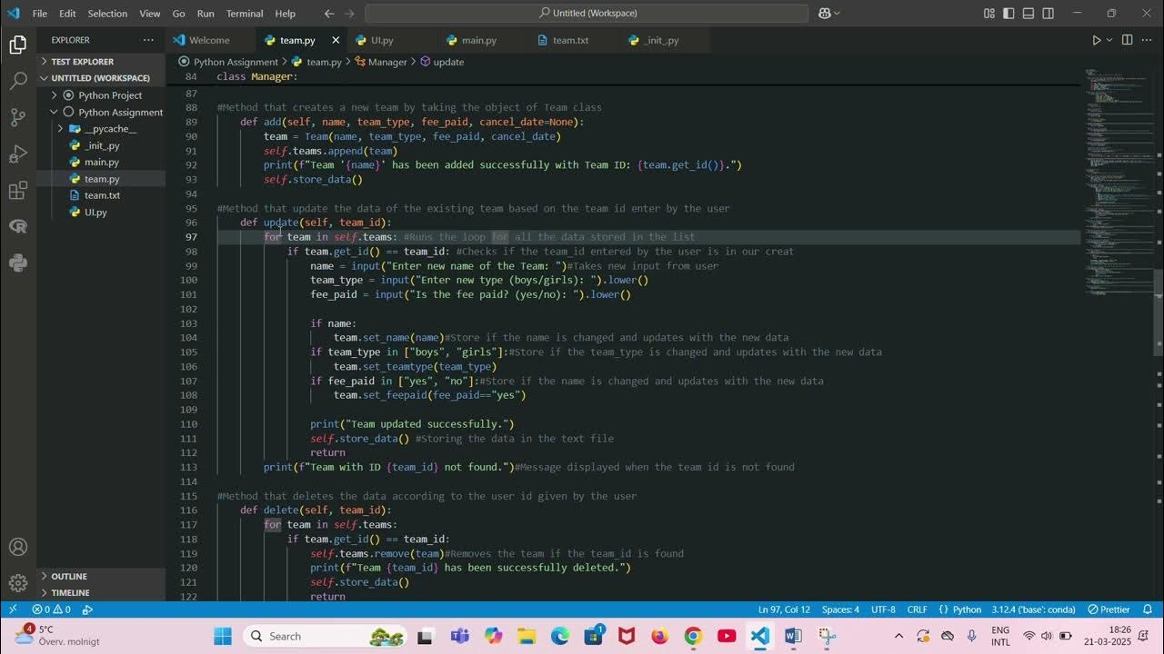The height and width of the screenshot is (654, 1164).
Task: Open the Terminal menu
Action: 245,14
